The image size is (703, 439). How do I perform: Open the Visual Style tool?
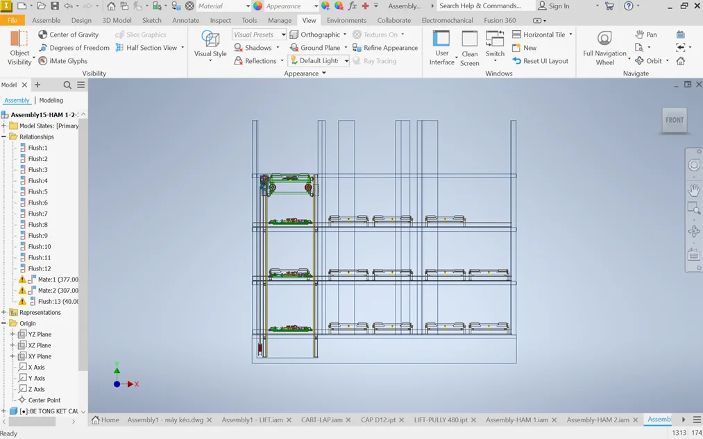[x=210, y=46]
